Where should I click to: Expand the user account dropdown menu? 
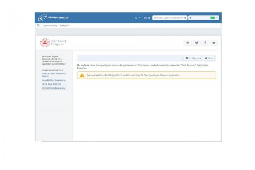pos(203,18)
